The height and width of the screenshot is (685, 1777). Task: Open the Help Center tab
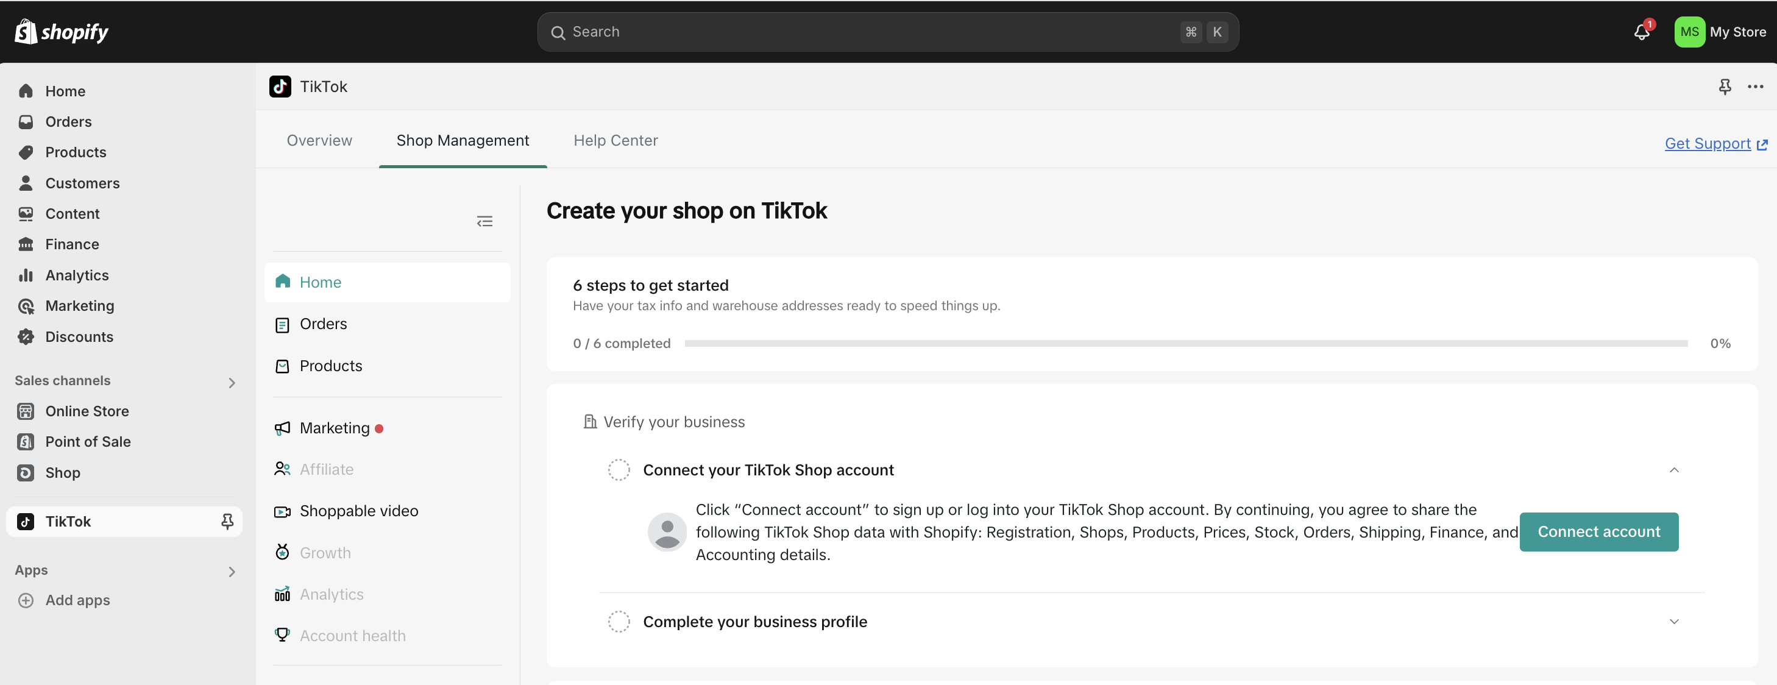click(x=616, y=140)
